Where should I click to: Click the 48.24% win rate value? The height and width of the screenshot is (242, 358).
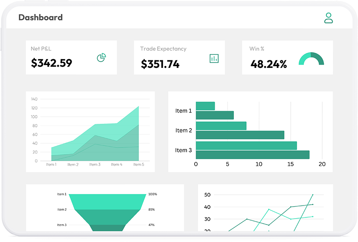(x=268, y=64)
